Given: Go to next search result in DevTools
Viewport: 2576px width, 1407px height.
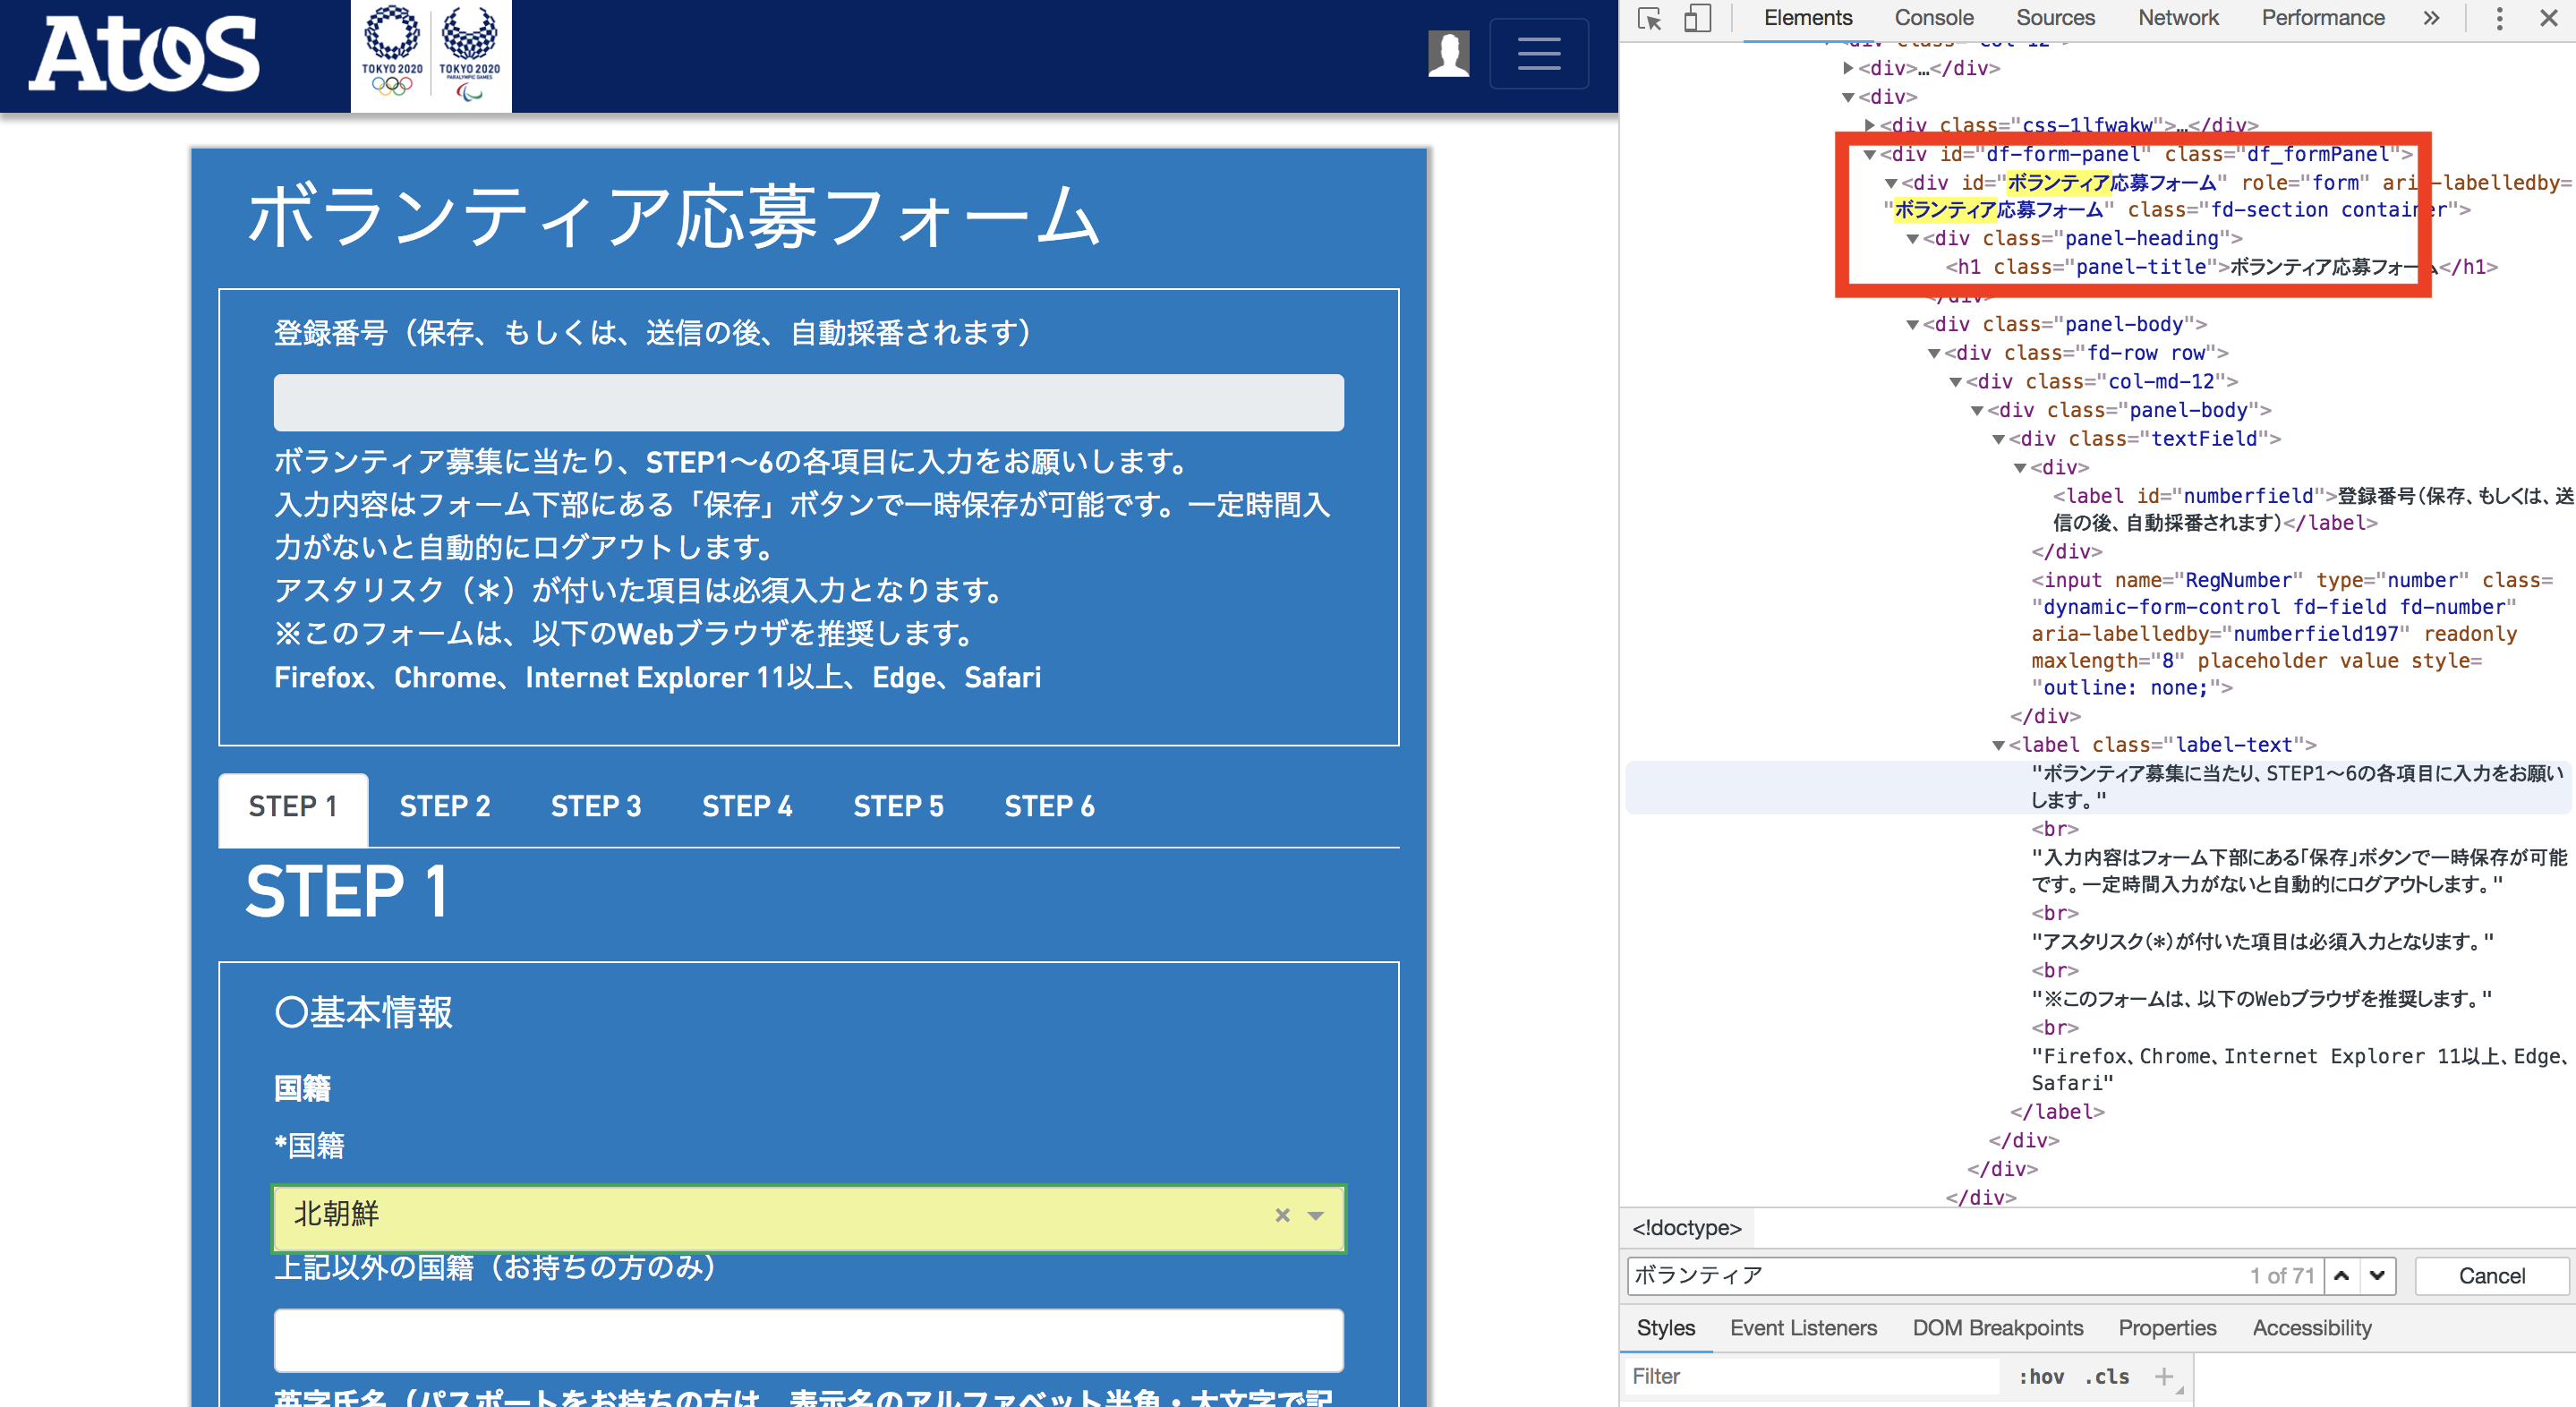Looking at the screenshot, I should (2377, 1275).
